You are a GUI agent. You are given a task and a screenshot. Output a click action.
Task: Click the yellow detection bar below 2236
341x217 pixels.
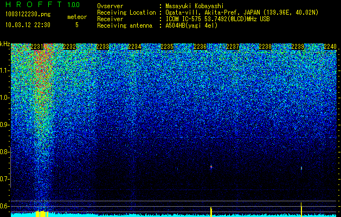[211, 212]
